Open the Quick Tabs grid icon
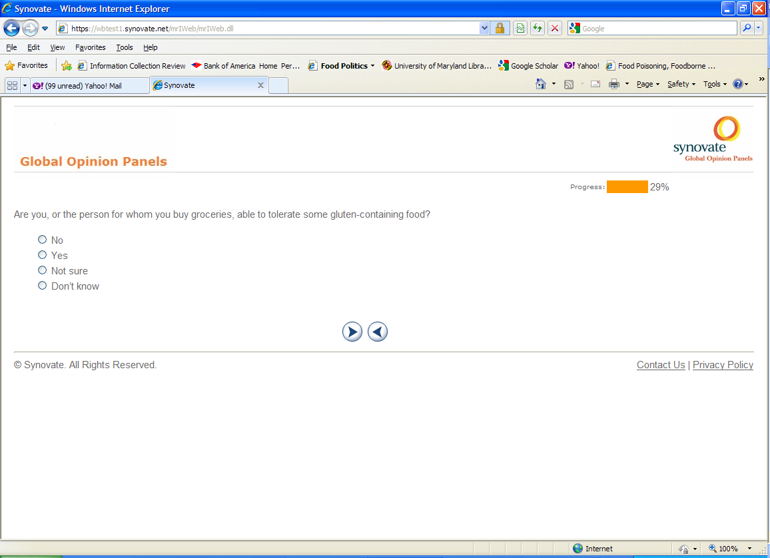 (12, 85)
